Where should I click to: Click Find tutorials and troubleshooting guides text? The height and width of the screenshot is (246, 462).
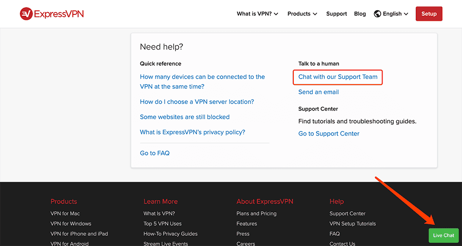358,121
